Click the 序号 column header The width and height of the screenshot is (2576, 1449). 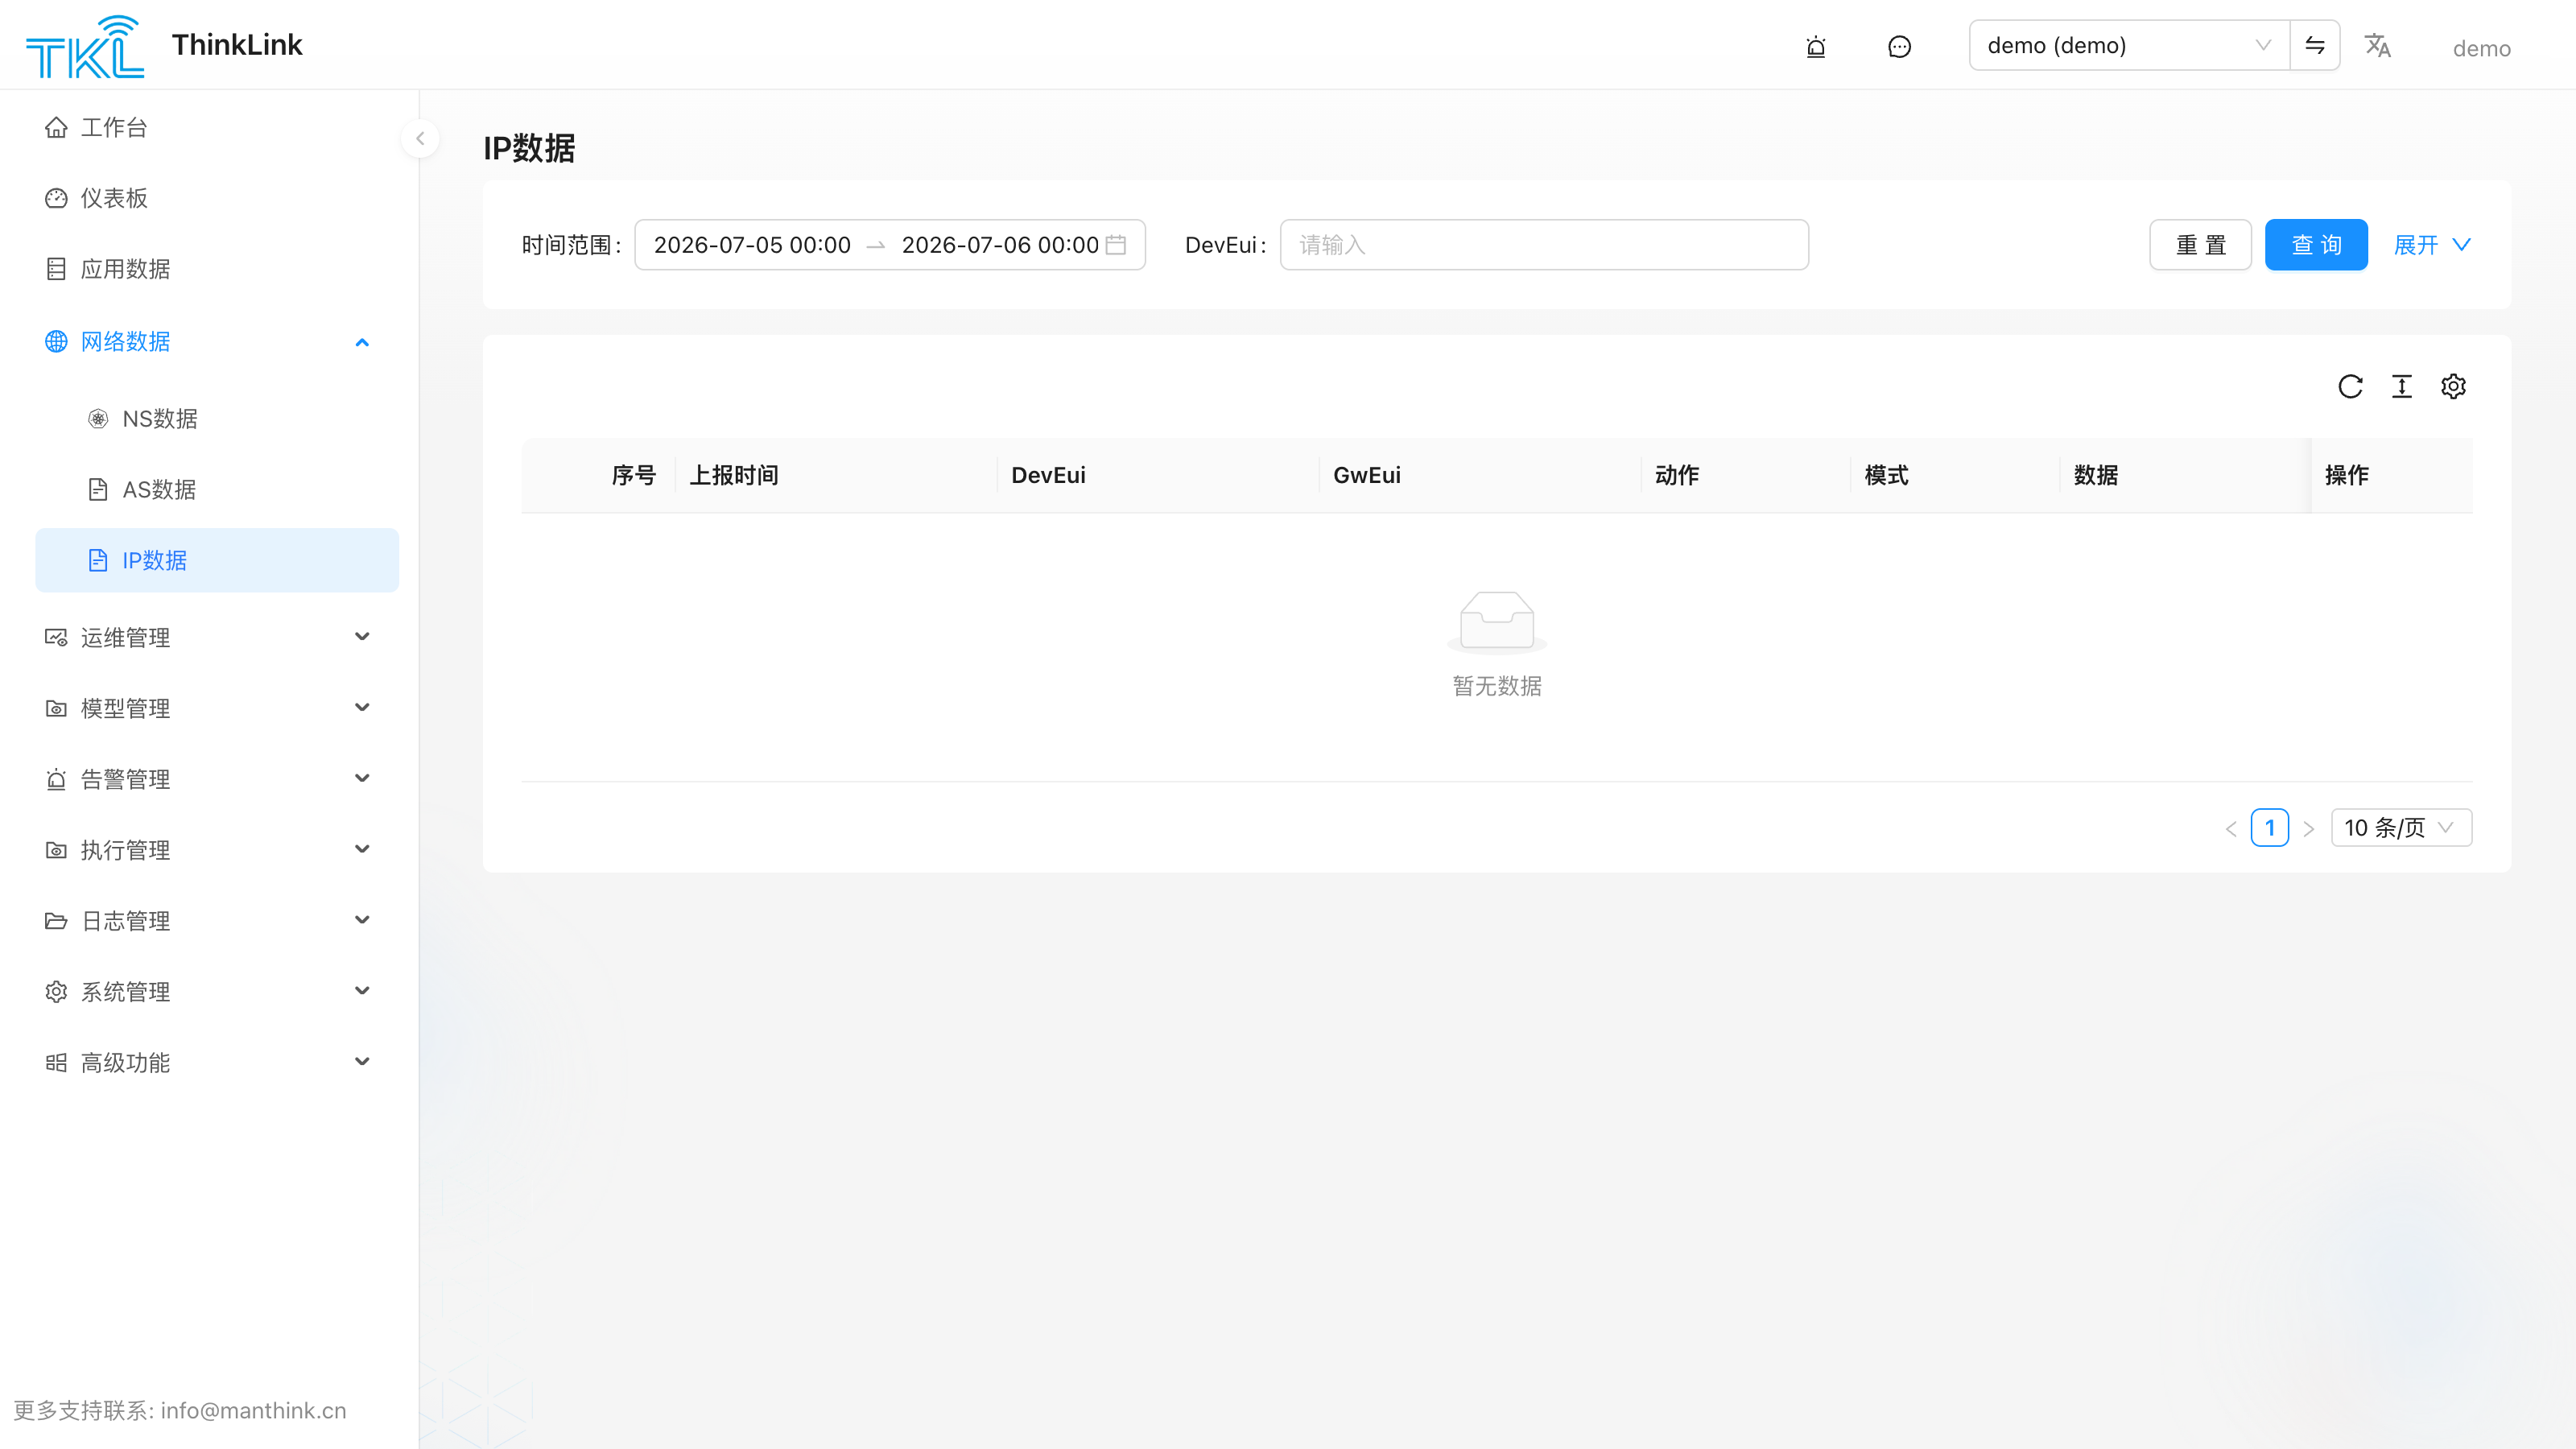[x=634, y=475]
